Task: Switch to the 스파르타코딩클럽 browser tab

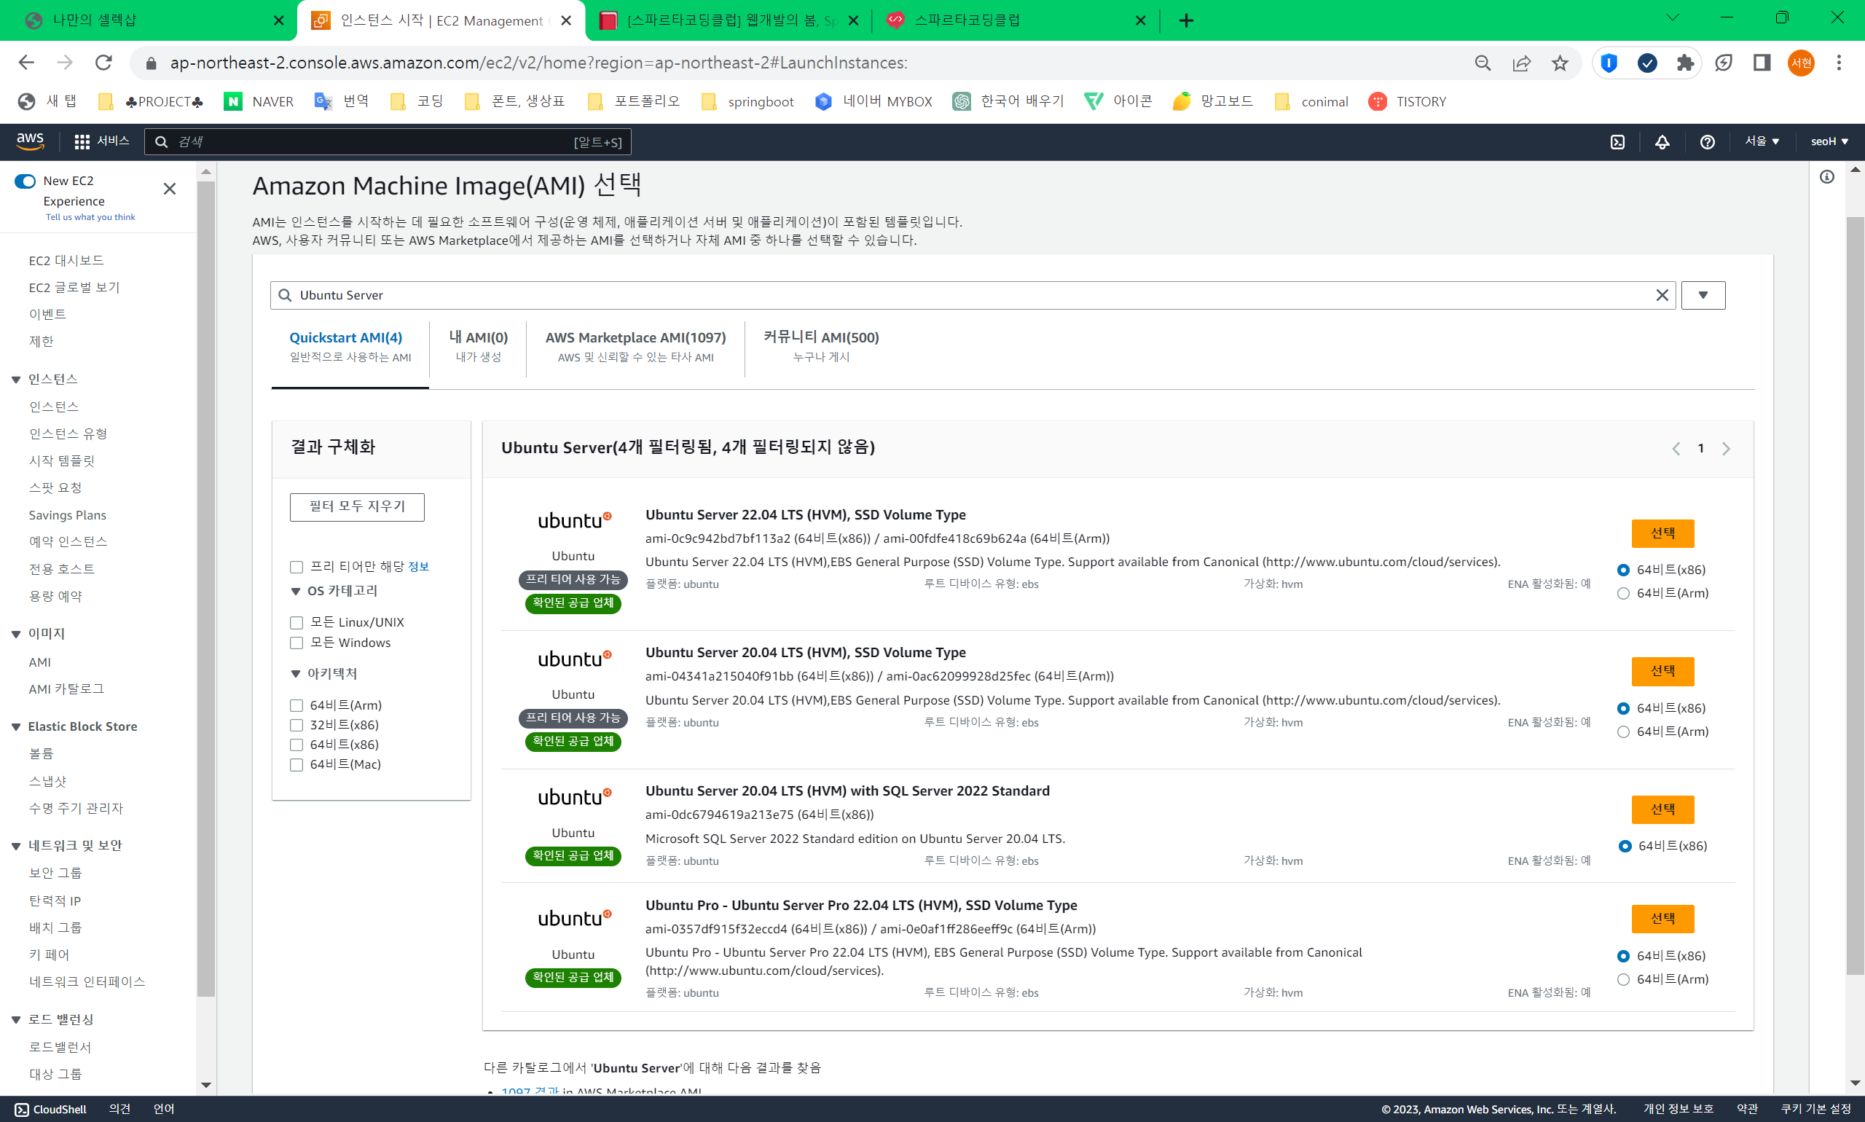Action: pos(1016,20)
